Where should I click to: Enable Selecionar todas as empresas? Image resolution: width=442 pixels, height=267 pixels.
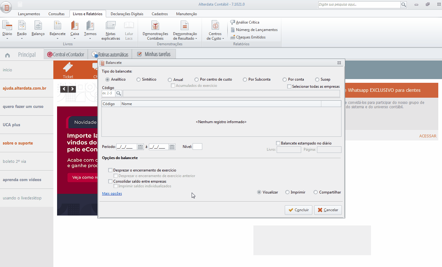(289, 87)
